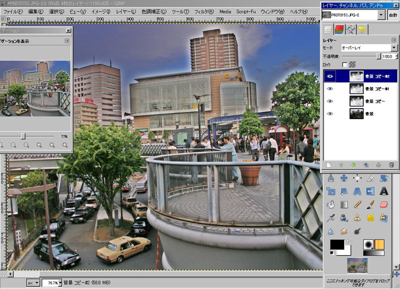Select the Scale tool in toolbox
The image size is (400, 289).
pos(331,191)
